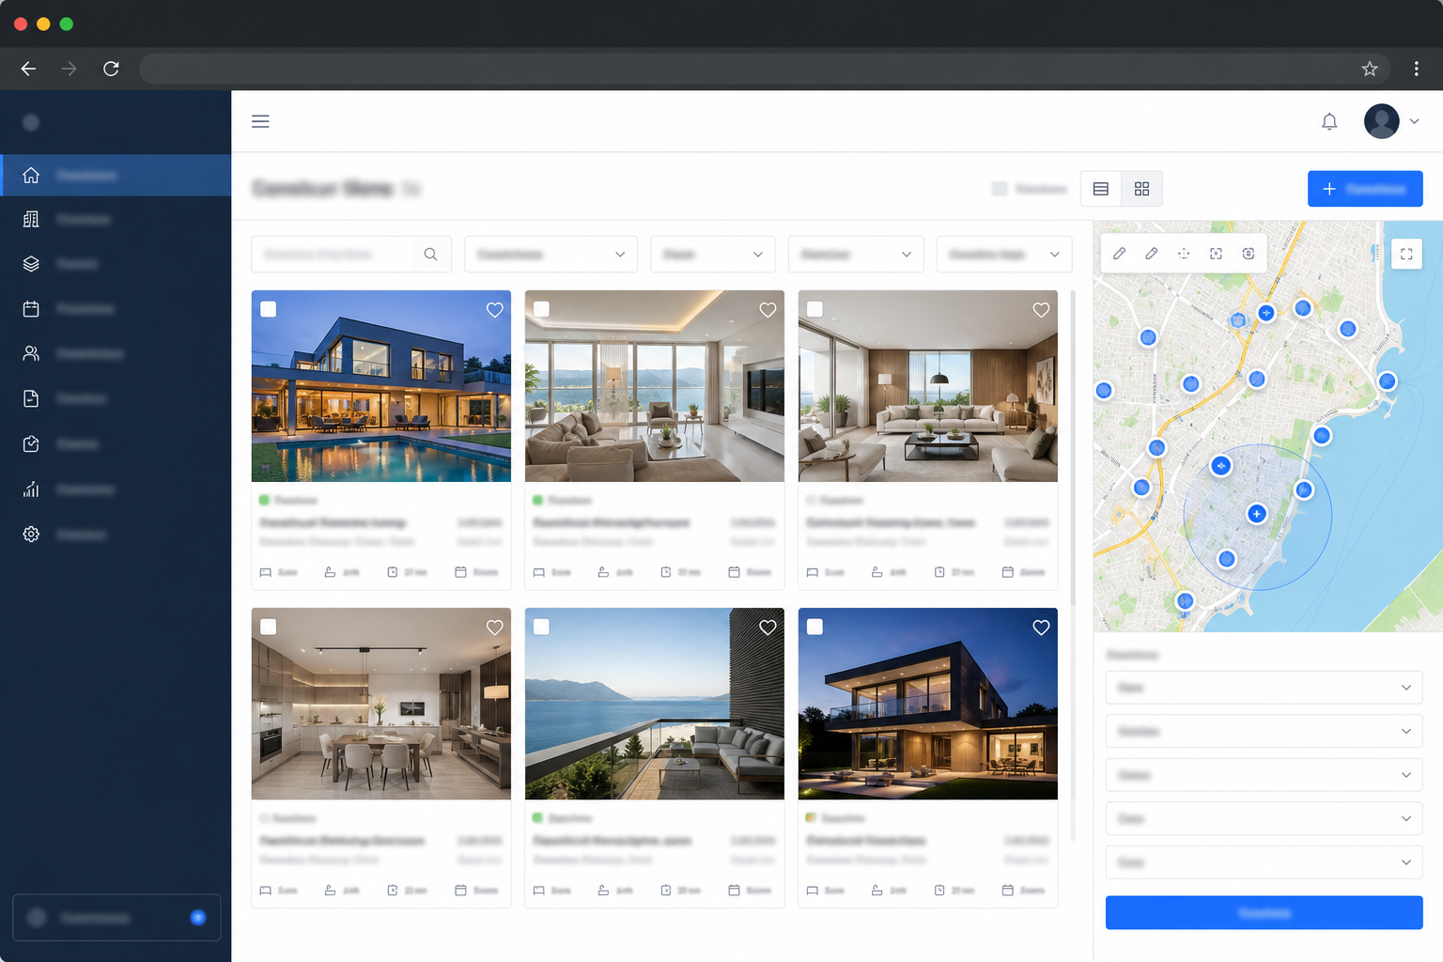Click the blue add button with the plus sign
The width and height of the screenshot is (1443, 962).
pyautogui.click(x=1365, y=189)
